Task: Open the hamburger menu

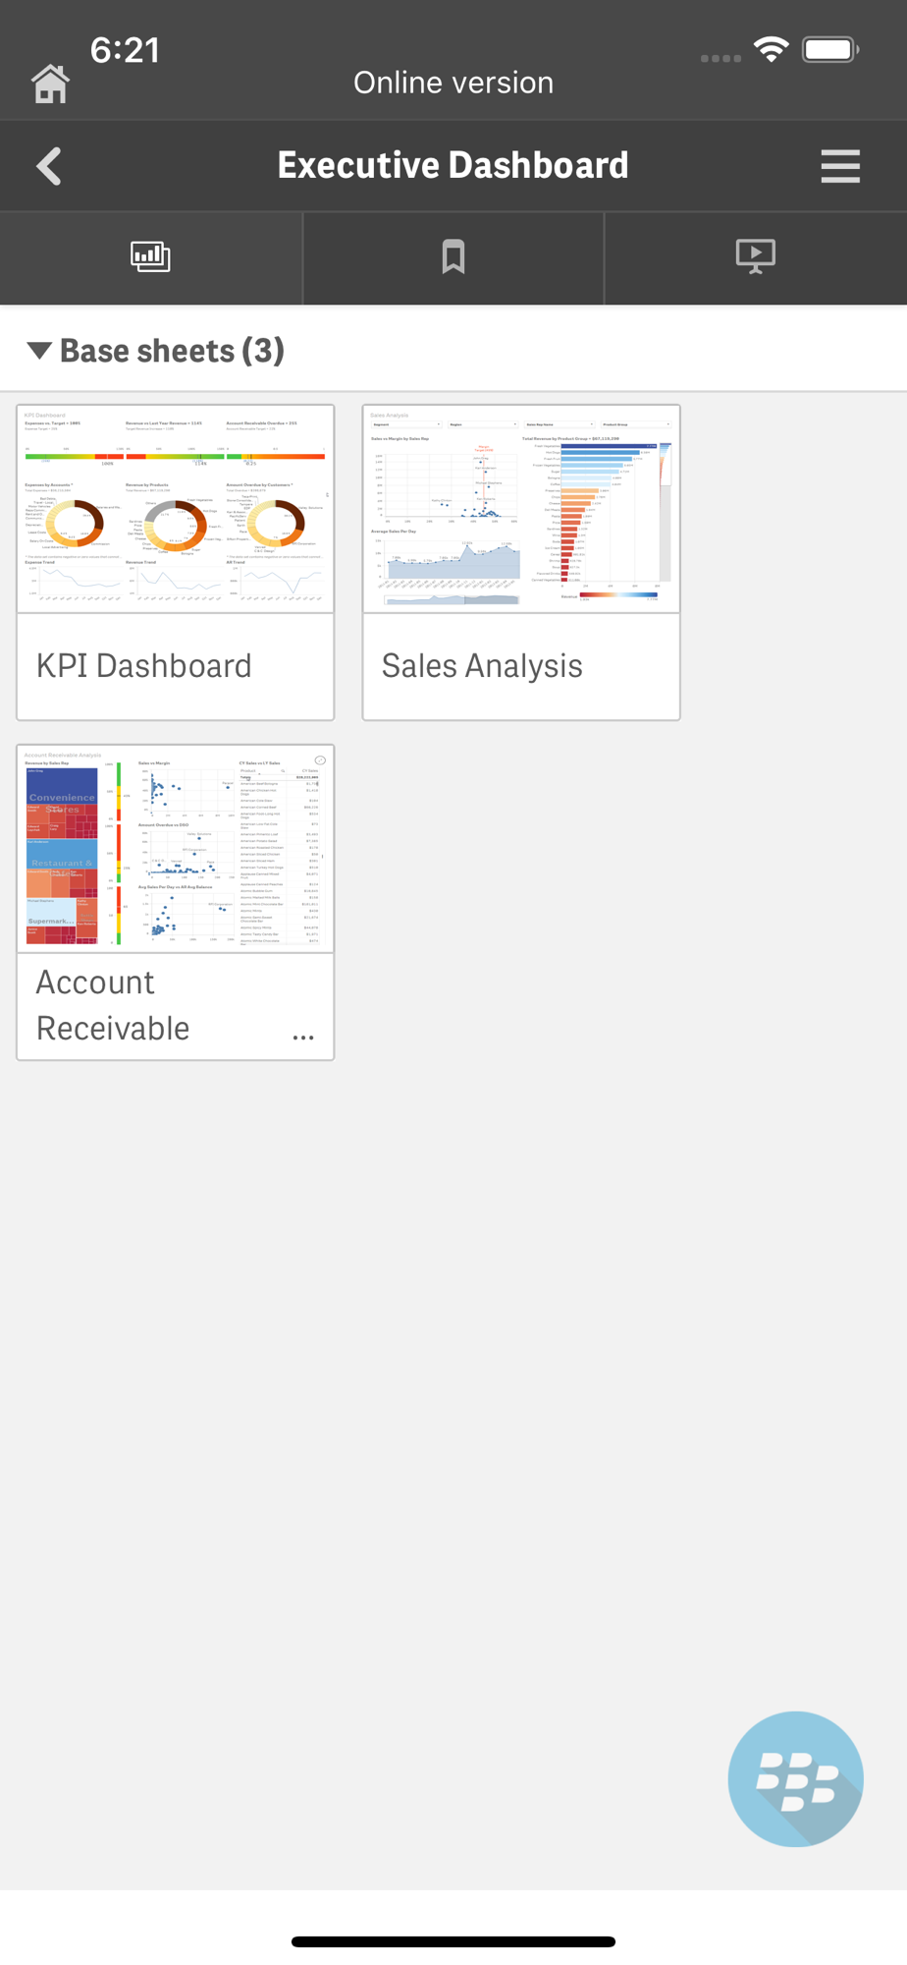Action: 840,166
